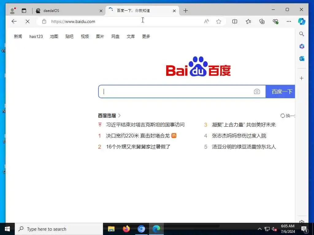Screen dimensions: 314x235
Task: Search by image camera icon
Action: click(257, 91)
